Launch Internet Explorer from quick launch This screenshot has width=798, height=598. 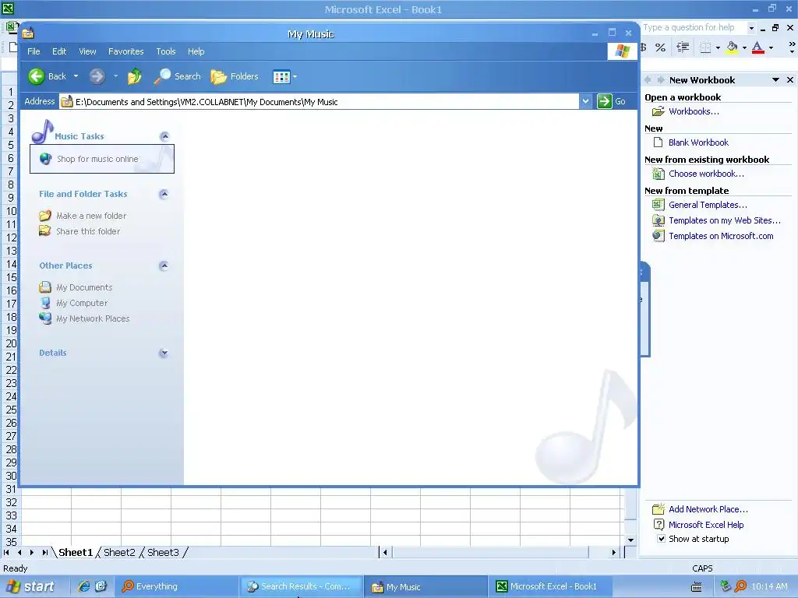tap(83, 586)
